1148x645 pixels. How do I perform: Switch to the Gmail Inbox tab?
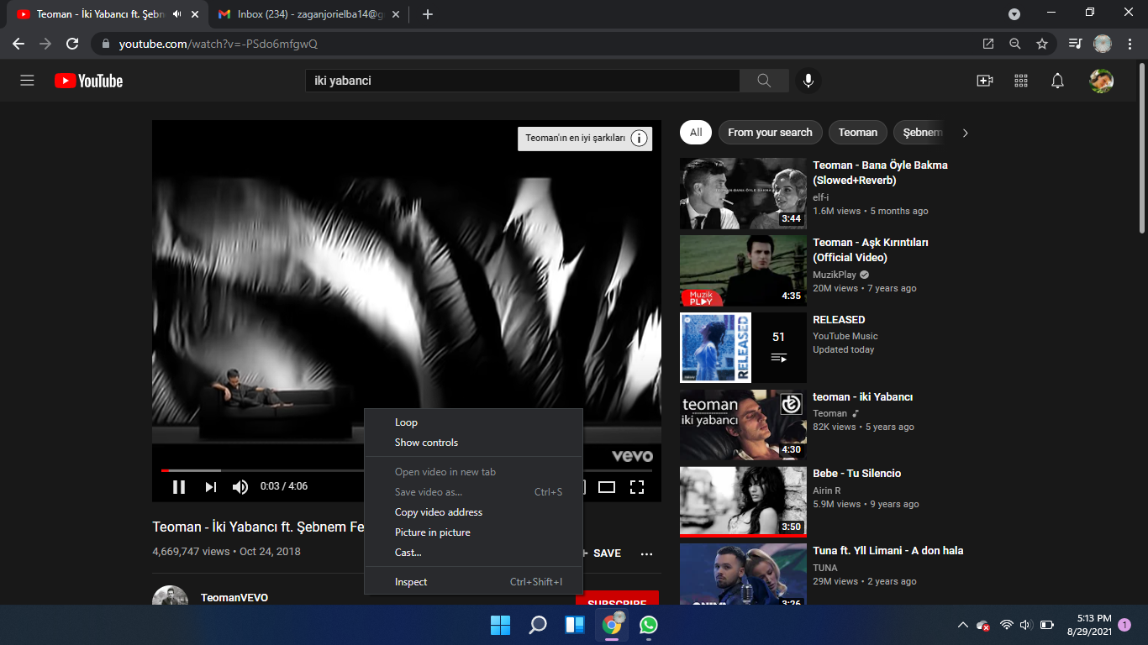point(311,14)
